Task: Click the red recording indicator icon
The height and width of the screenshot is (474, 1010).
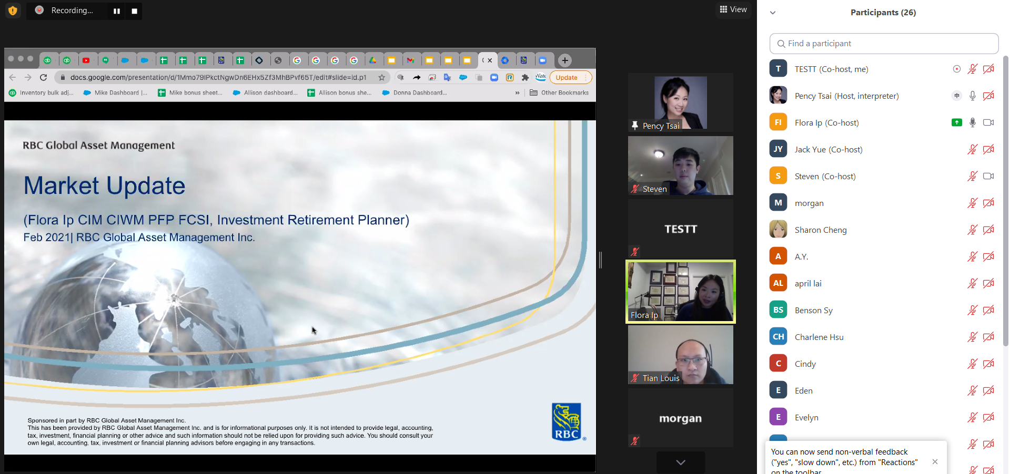Action: tap(39, 10)
